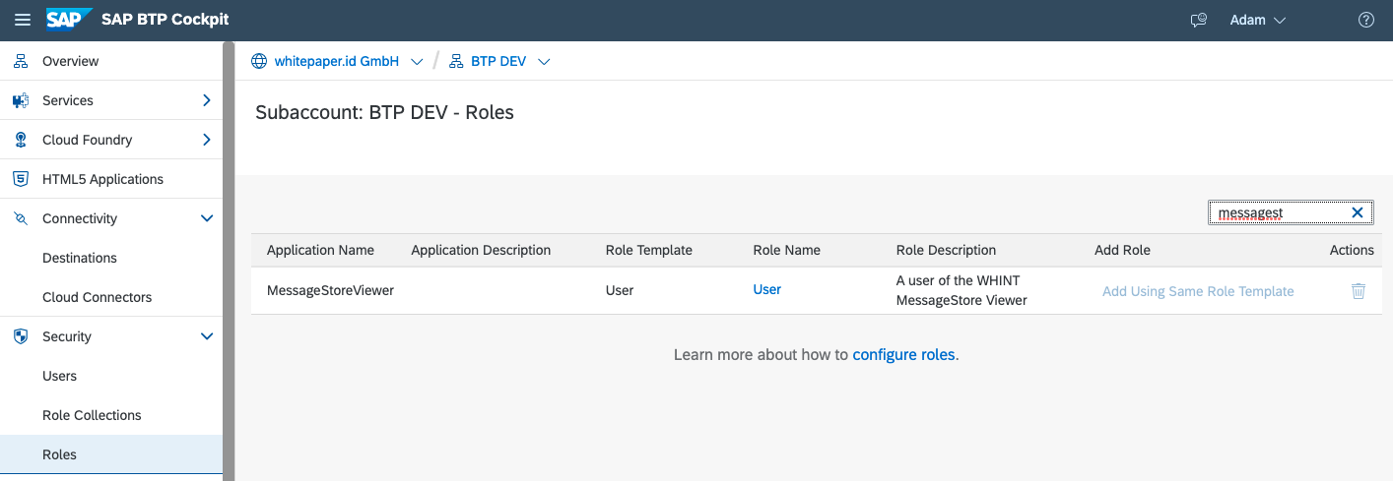Image resolution: width=1393 pixels, height=481 pixels.
Task: Delete the MessageStoreViewer User role
Action: coord(1359,291)
